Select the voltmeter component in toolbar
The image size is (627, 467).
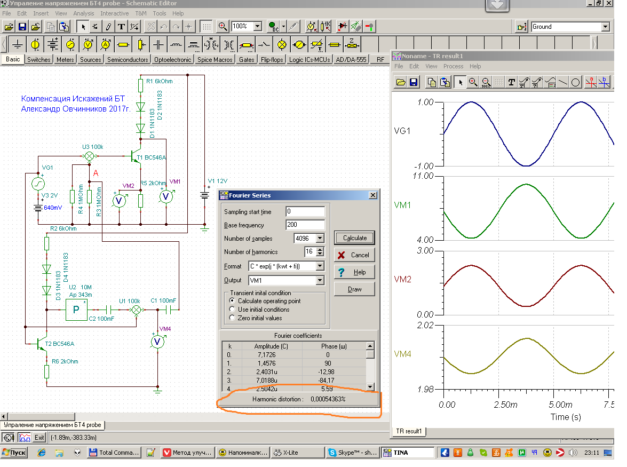[x=88, y=44]
